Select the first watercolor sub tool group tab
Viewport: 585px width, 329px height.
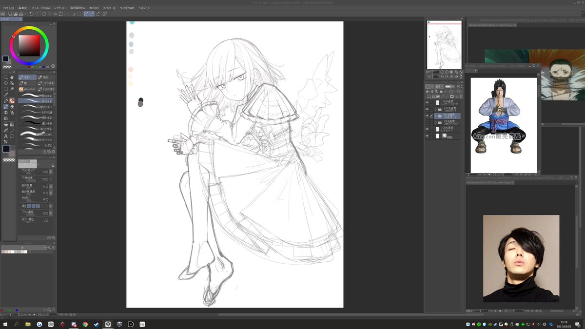pos(27,77)
